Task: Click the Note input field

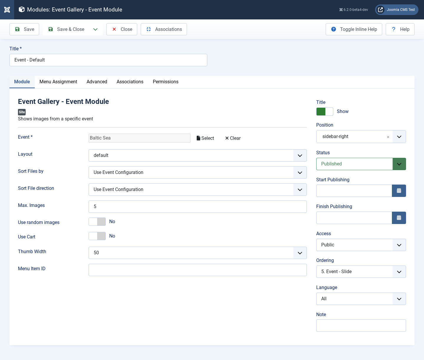Action: 361,326
